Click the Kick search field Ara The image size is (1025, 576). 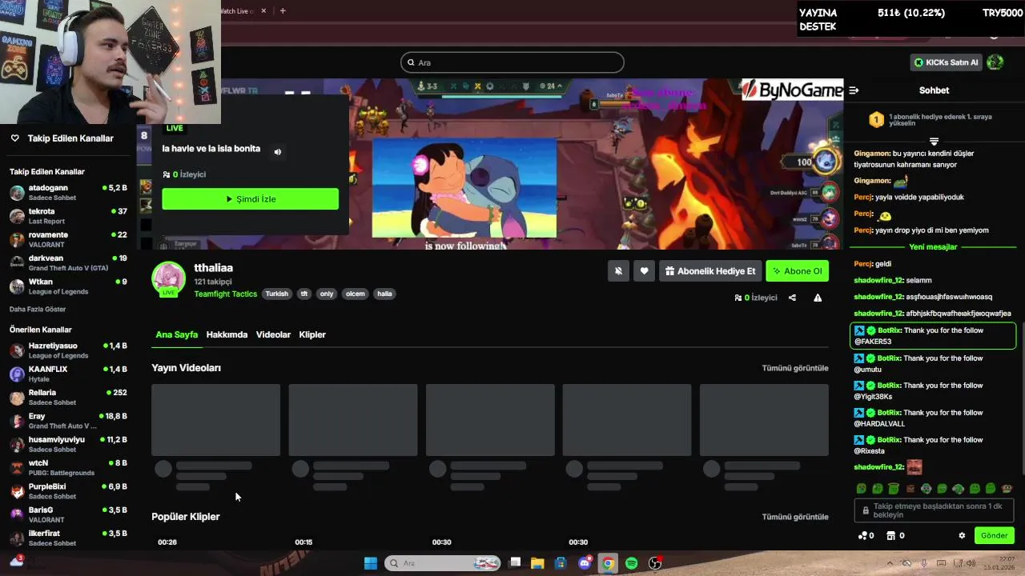[x=512, y=62]
